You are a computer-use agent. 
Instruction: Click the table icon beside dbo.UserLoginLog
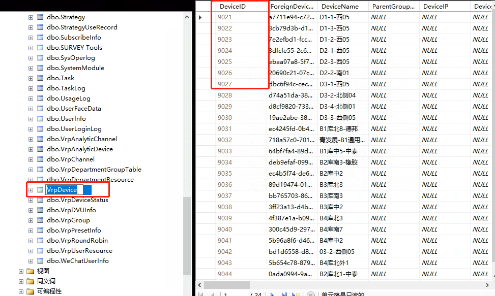click(x=40, y=129)
